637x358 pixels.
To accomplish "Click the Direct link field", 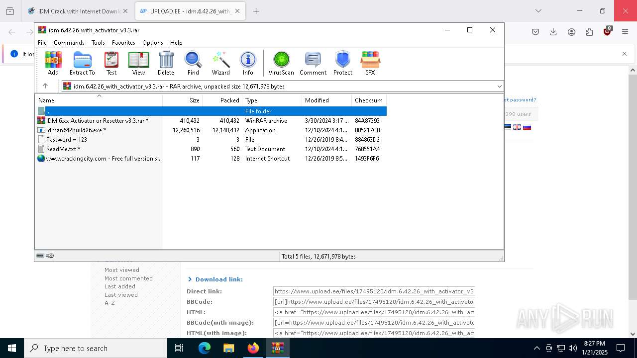I will 374,291.
